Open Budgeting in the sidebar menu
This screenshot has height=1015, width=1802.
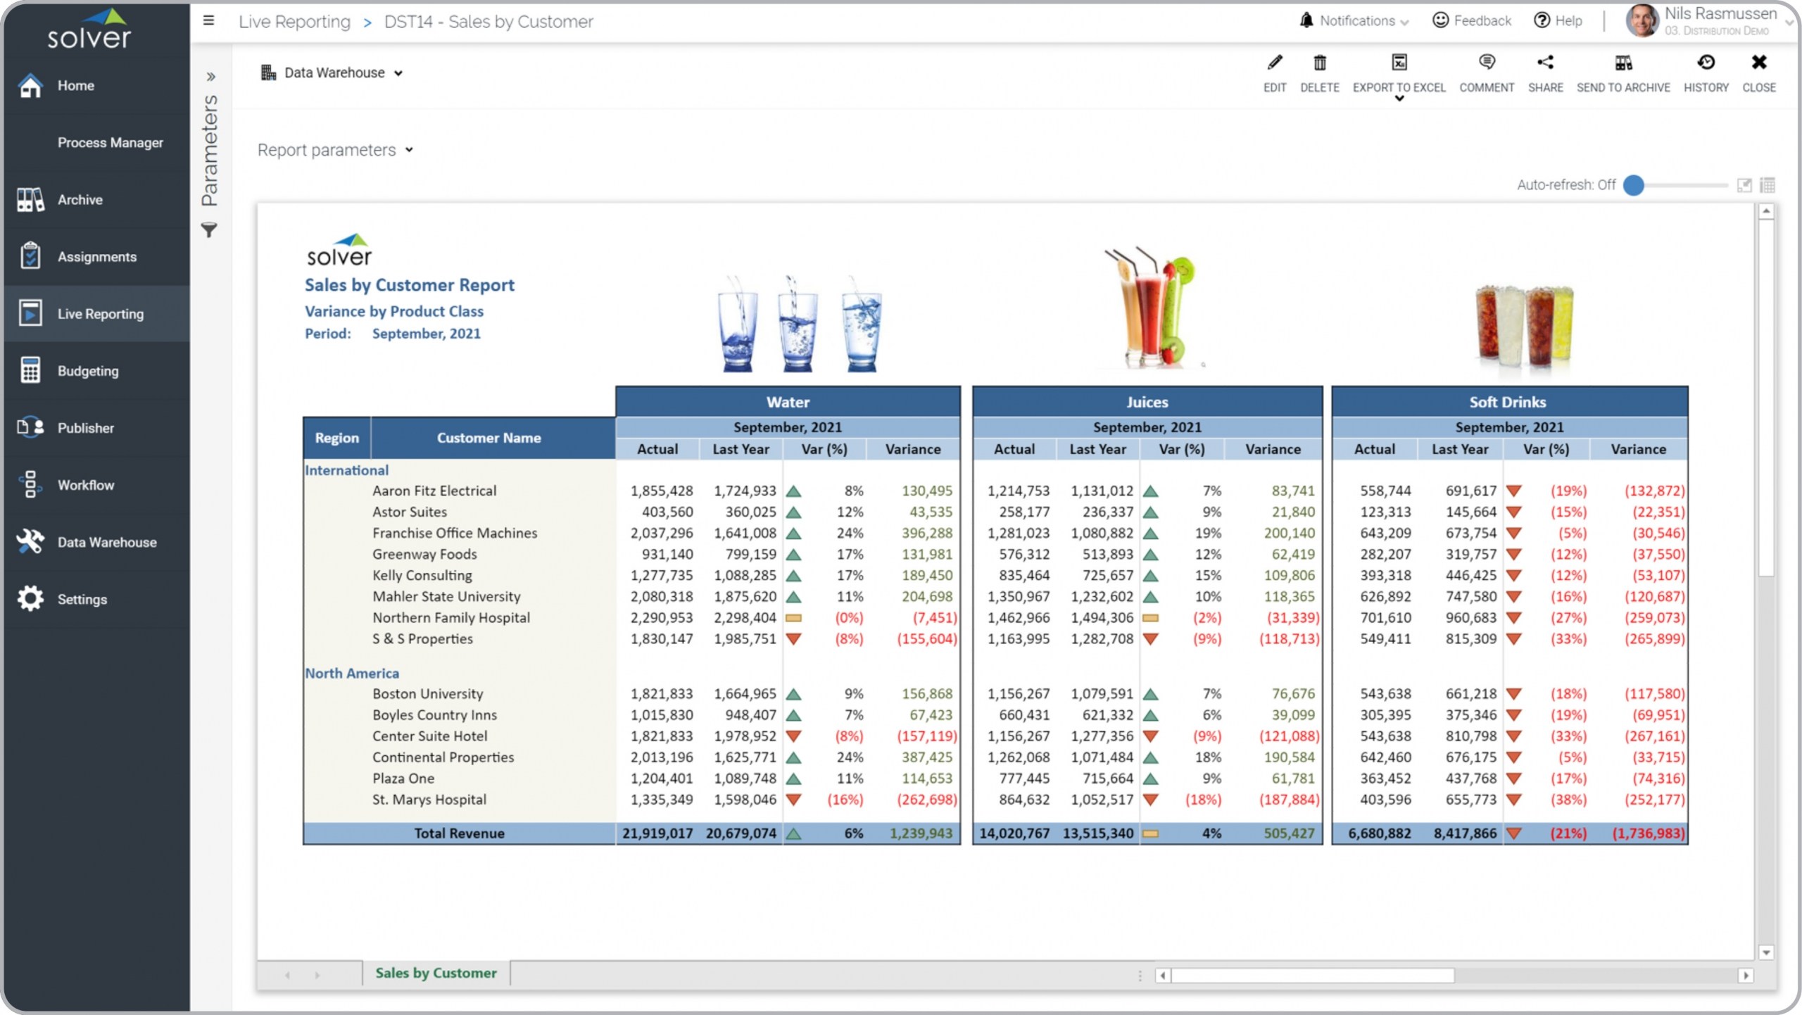[88, 371]
